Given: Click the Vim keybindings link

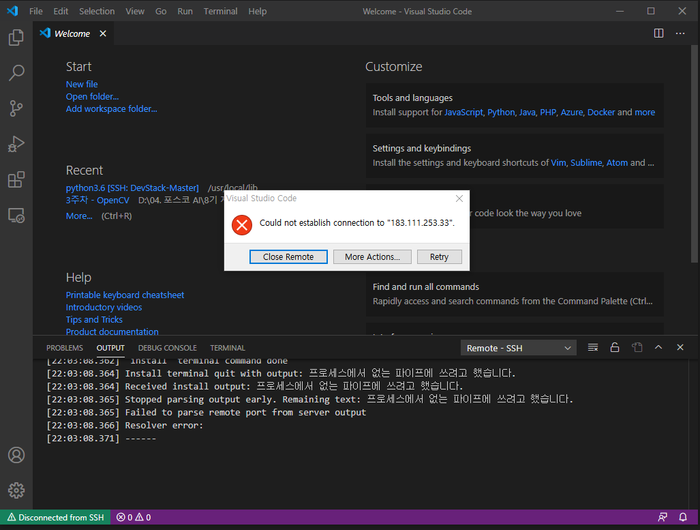Looking at the screenshot, I should coord(558,162).
